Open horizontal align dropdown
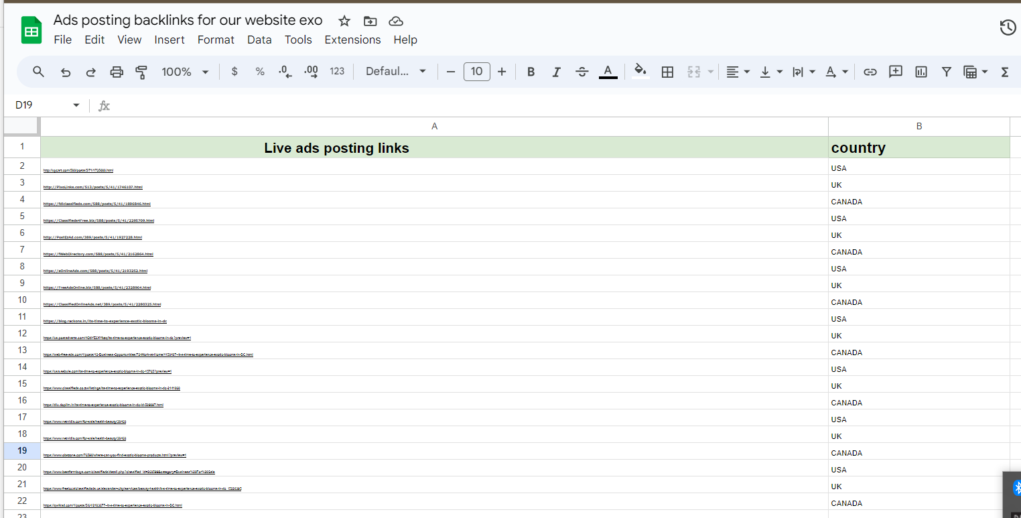 click(738, 72)
